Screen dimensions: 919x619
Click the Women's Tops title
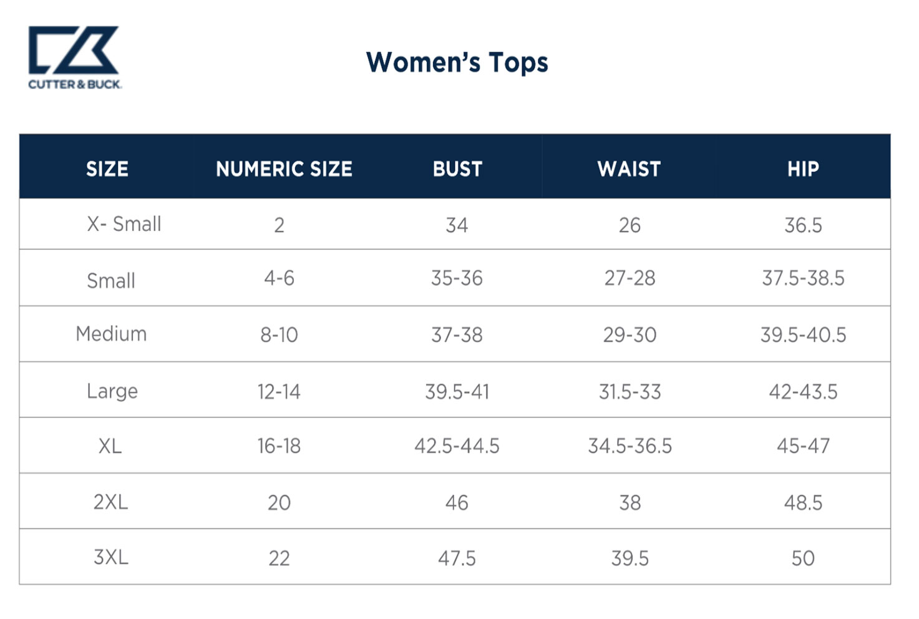point(457,62)
